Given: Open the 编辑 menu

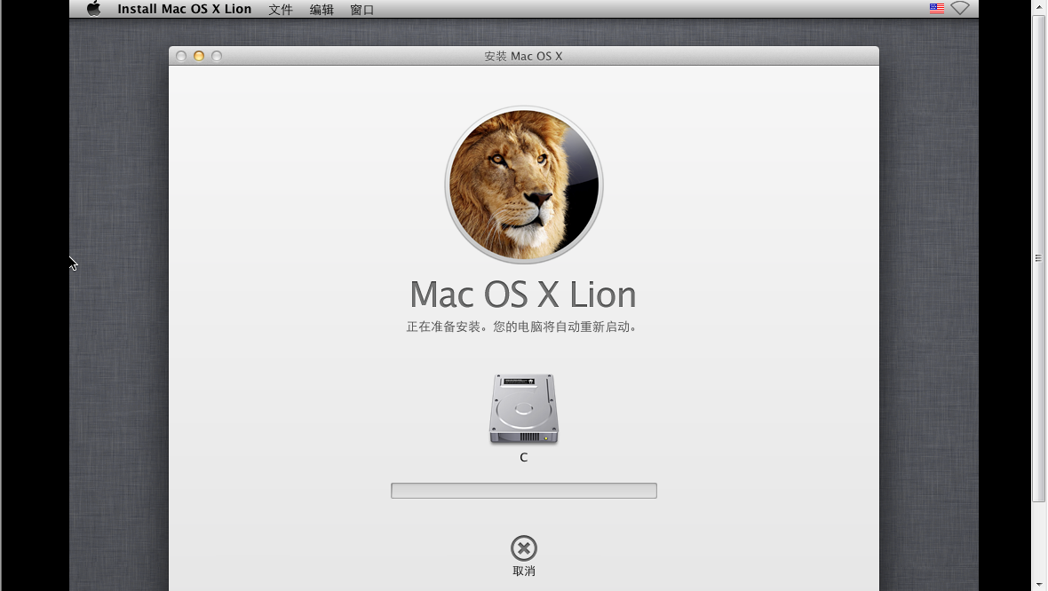Looking at the screenshot, I should tap(322, 10).
